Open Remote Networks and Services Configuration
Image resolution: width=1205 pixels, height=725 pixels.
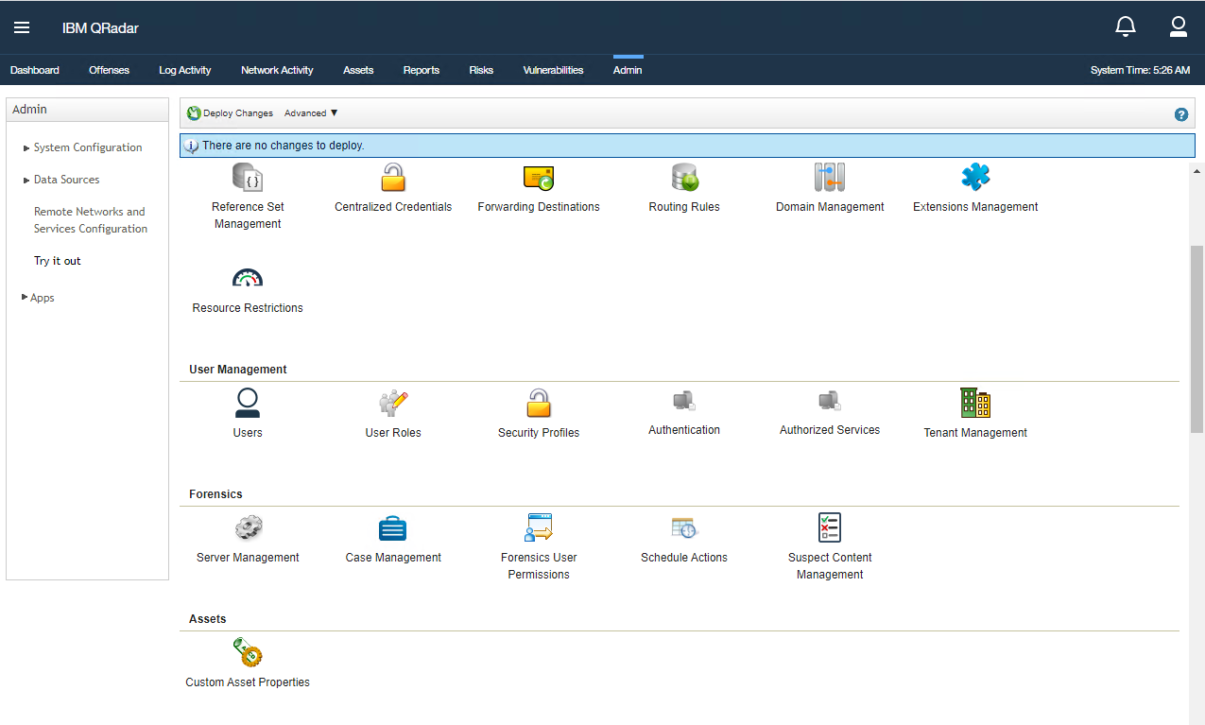(91, 220)
